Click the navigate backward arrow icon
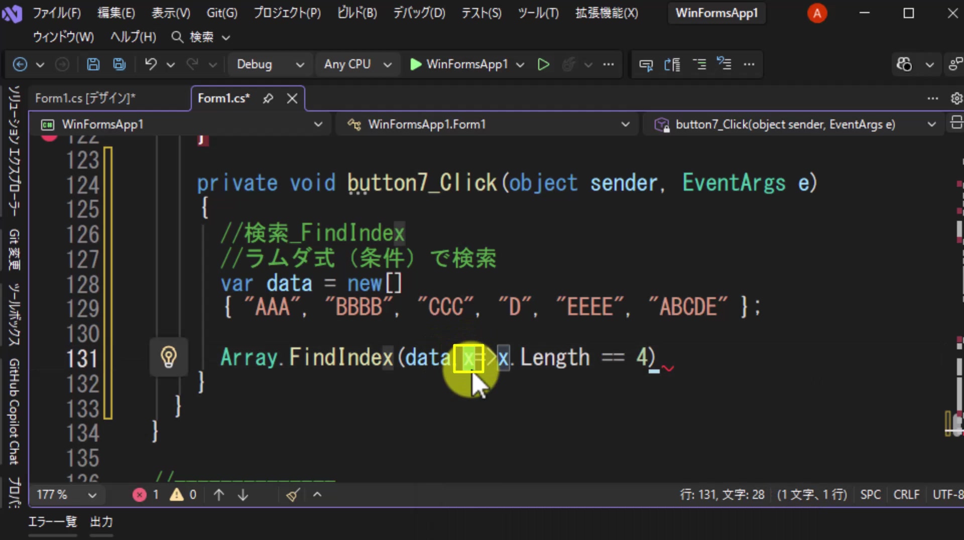This screenshot has height=540, width=964. point(20,64)
